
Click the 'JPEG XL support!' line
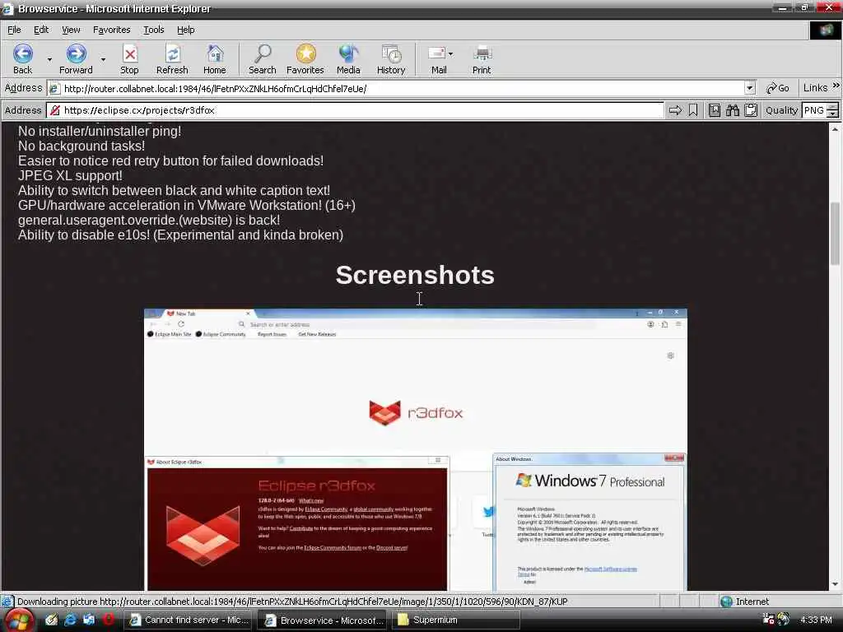tap(70, 176)
